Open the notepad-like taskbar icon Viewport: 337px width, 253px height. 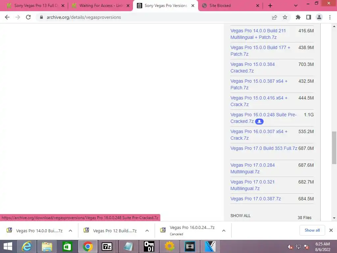coord(128,246)
